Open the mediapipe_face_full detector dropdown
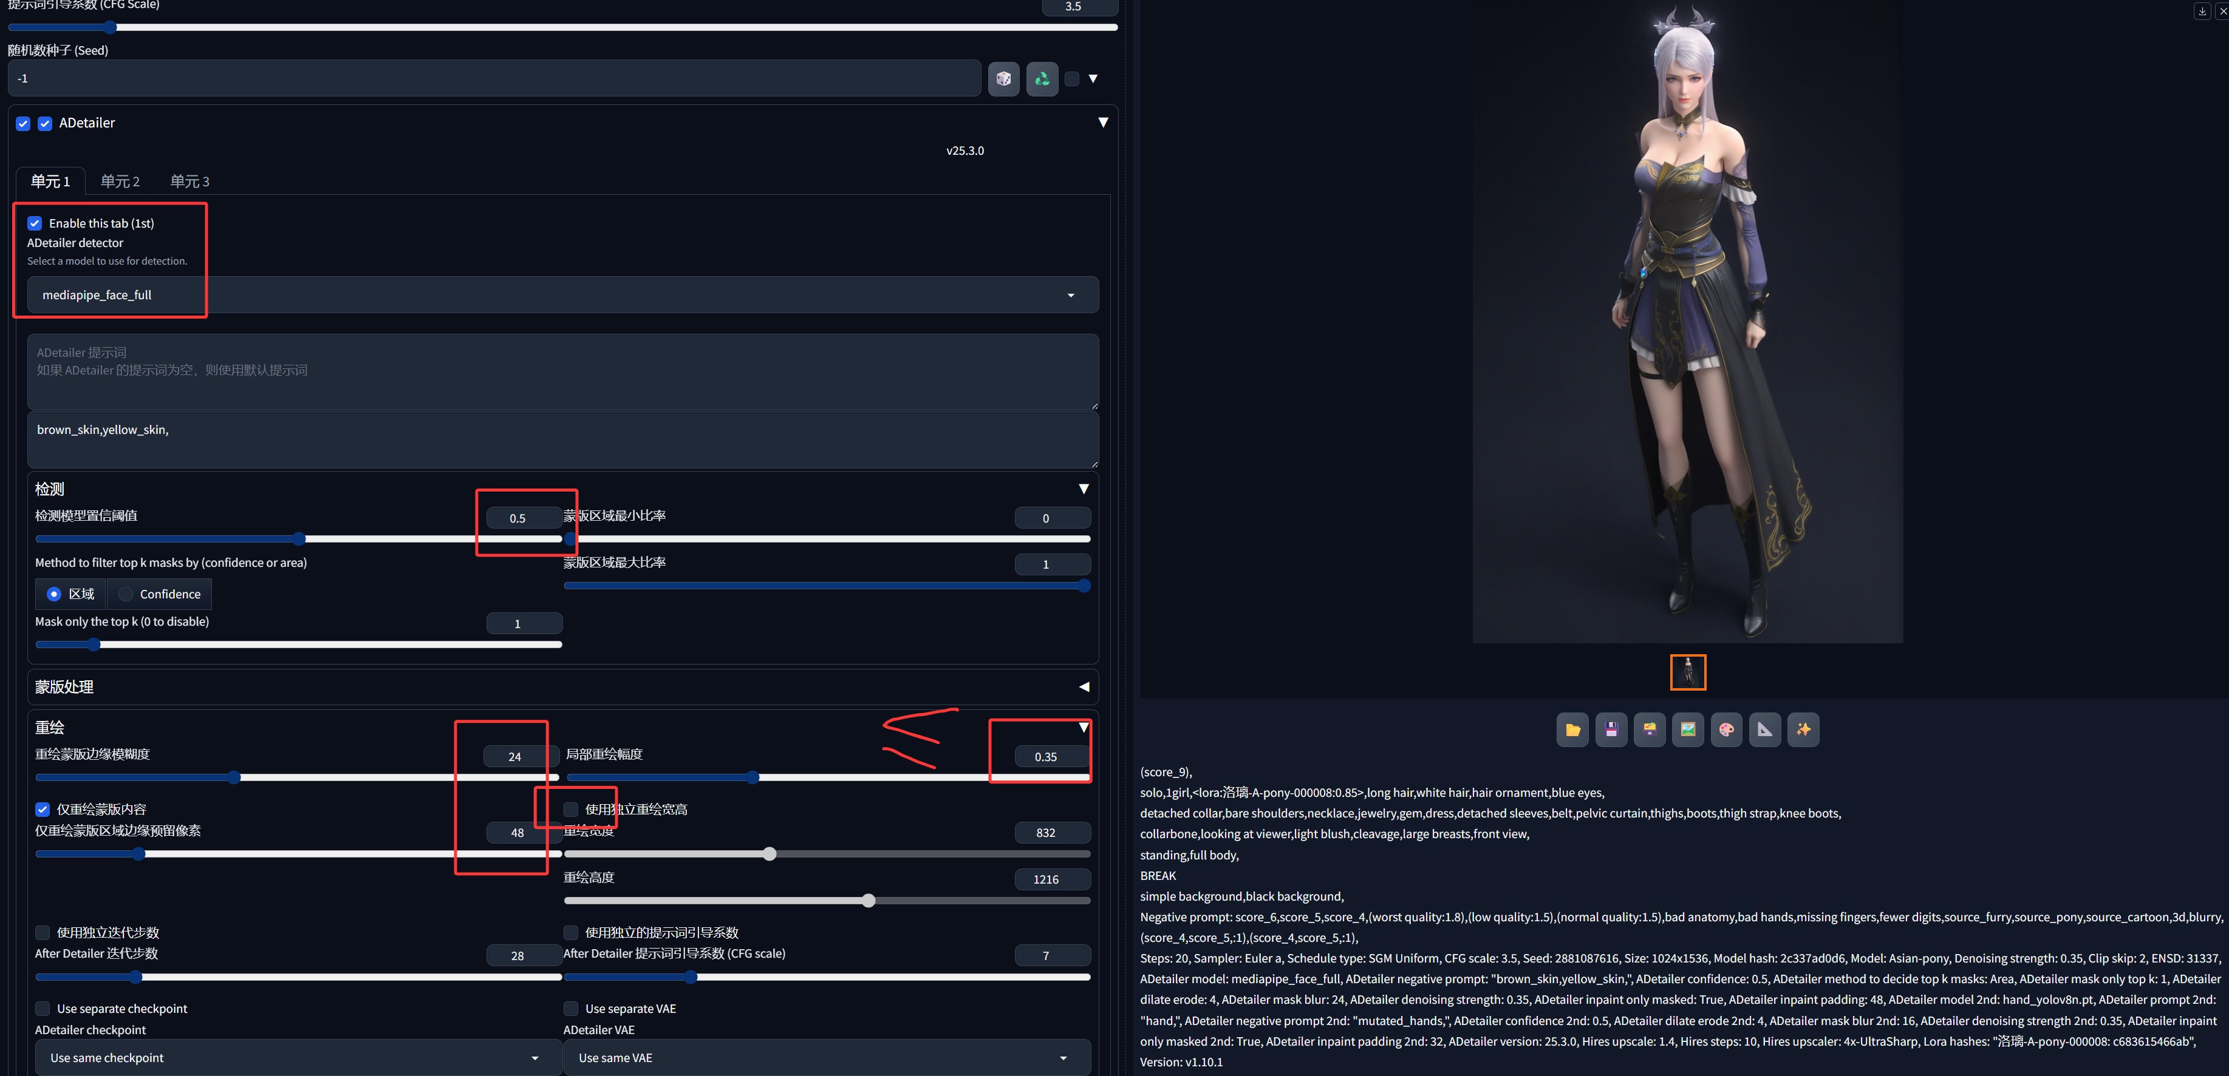 pyautogui.click(x=562, y=295)
